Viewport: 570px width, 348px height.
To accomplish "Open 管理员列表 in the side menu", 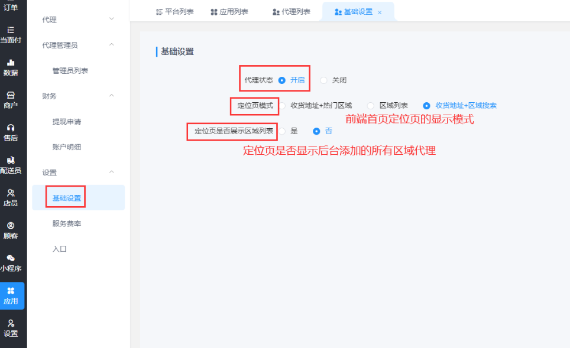I will [70, 71].
